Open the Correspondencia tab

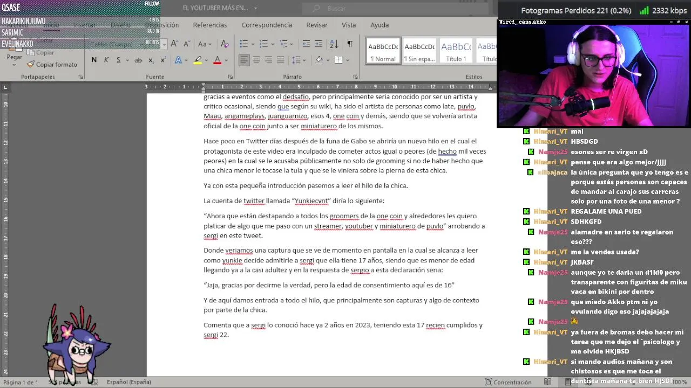[267, 25]
